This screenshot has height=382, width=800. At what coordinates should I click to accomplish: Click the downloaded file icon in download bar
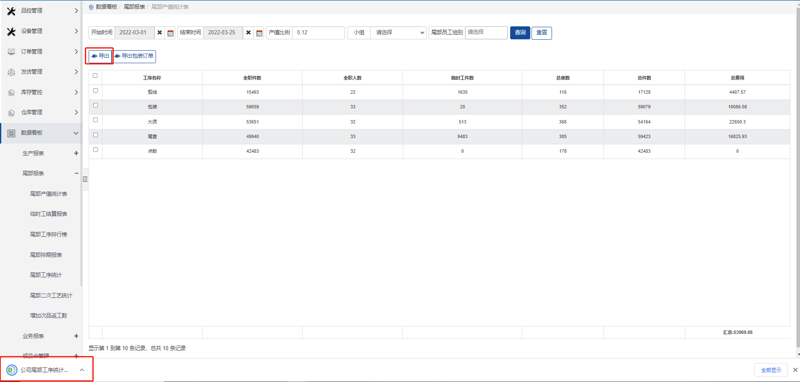click(x=12, y=370)
